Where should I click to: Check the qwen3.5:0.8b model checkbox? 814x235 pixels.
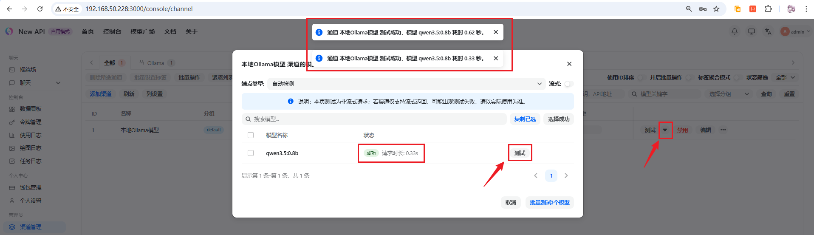[x=251, y=153]
